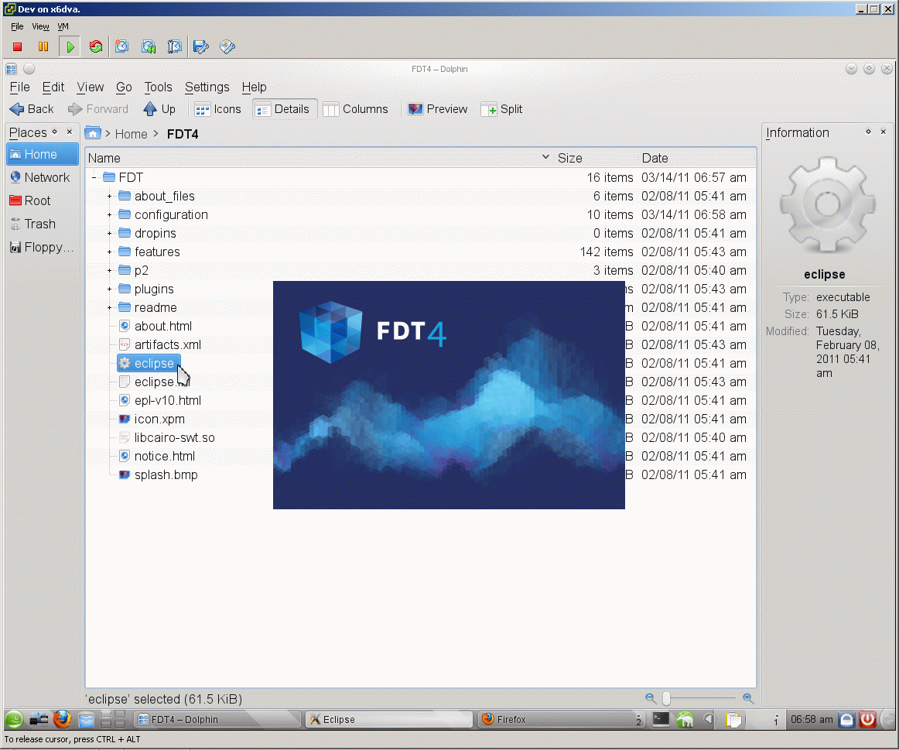Toggle the Preview option
Screen dimensions: 899x750
pyautogui.click(x=437, y=109)
